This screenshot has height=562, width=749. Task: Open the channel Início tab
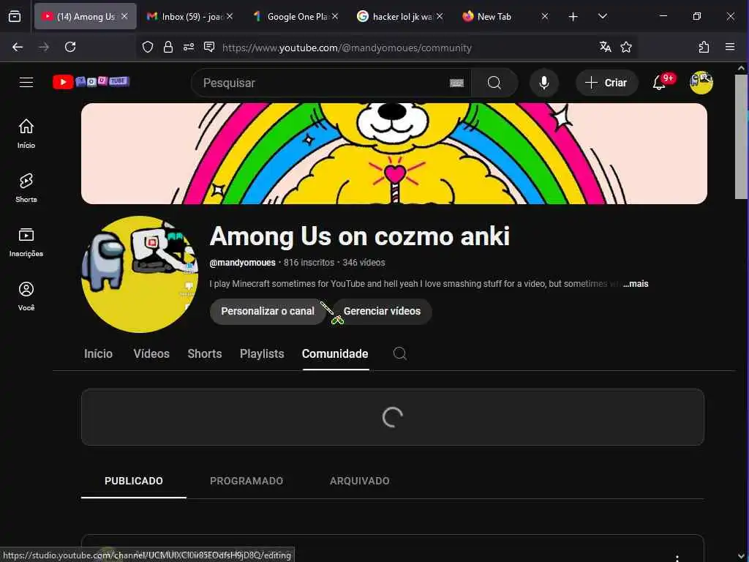coord(99,353)
